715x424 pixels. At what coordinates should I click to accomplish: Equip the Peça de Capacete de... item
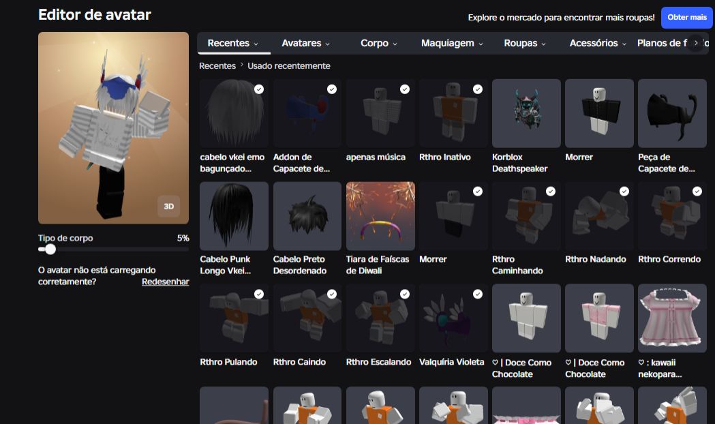click(672, 113)
